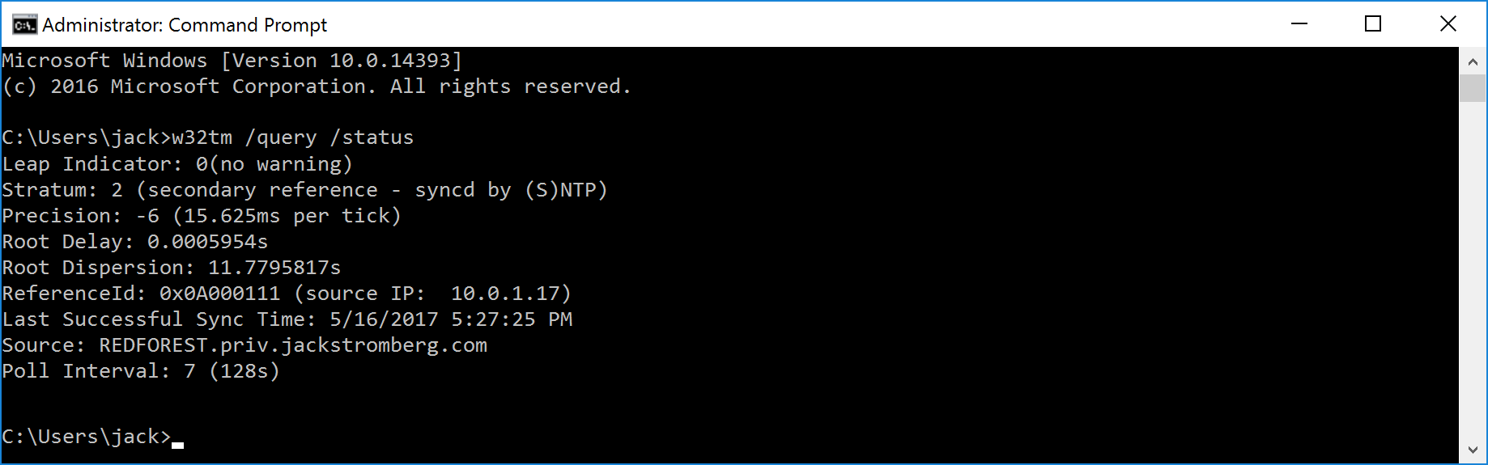Click the 'w32tm /query /status' command text
The image size is (1488, 465).
292,137
